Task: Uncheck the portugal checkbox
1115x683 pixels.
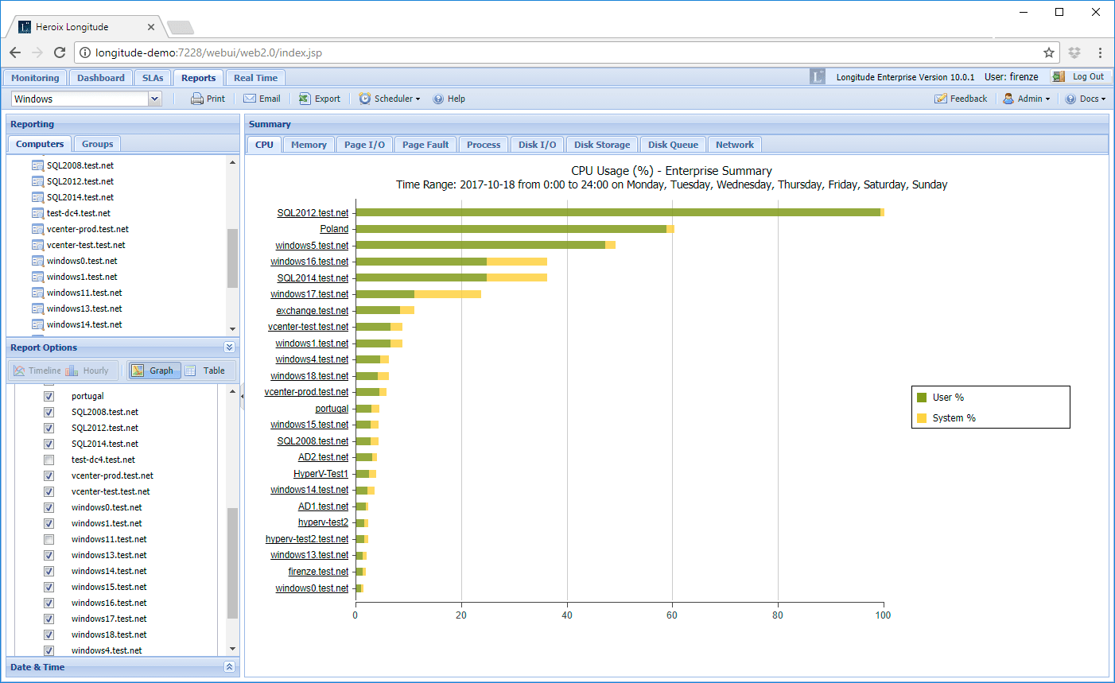Action: (49, 396)
